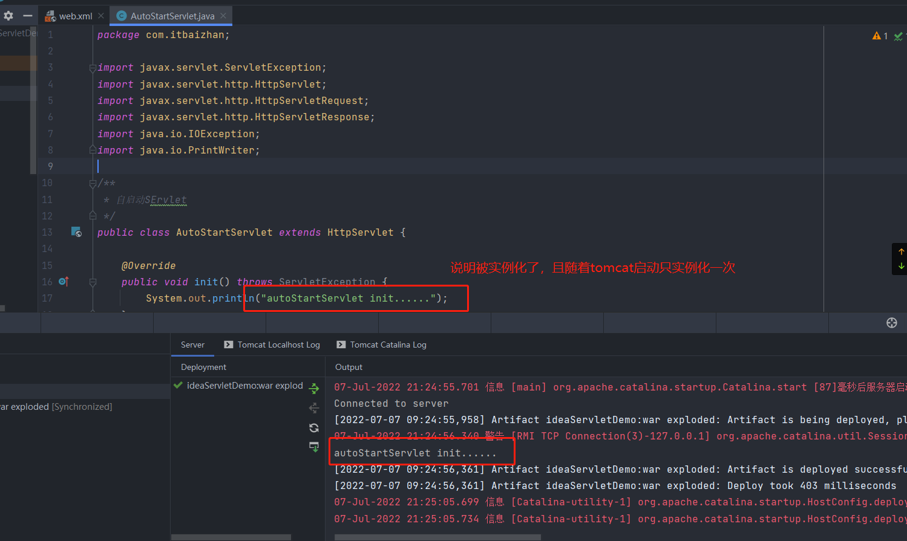907x541 pixels.
Task: Click the Deployment column header
Action: [203, 367]
